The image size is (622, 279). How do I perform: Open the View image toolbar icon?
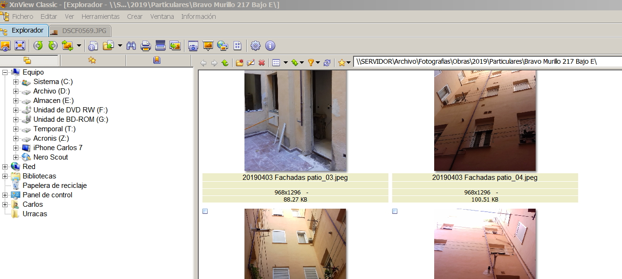tap(5, 46)
